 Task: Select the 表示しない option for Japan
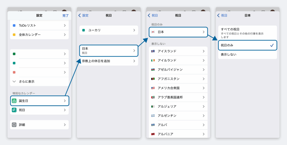coord(247,54)
